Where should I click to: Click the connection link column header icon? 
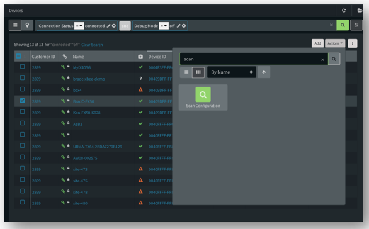point(65,56)
